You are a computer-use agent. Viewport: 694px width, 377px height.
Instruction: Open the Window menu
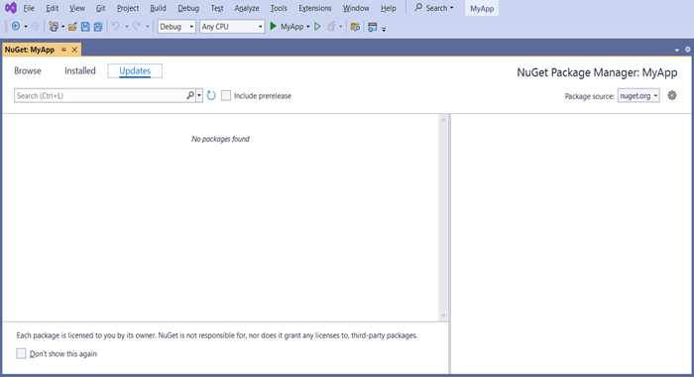coord(356,8)
